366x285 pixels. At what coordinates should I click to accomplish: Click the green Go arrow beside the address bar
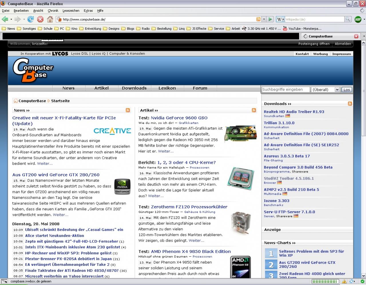(x=270, y=19)
